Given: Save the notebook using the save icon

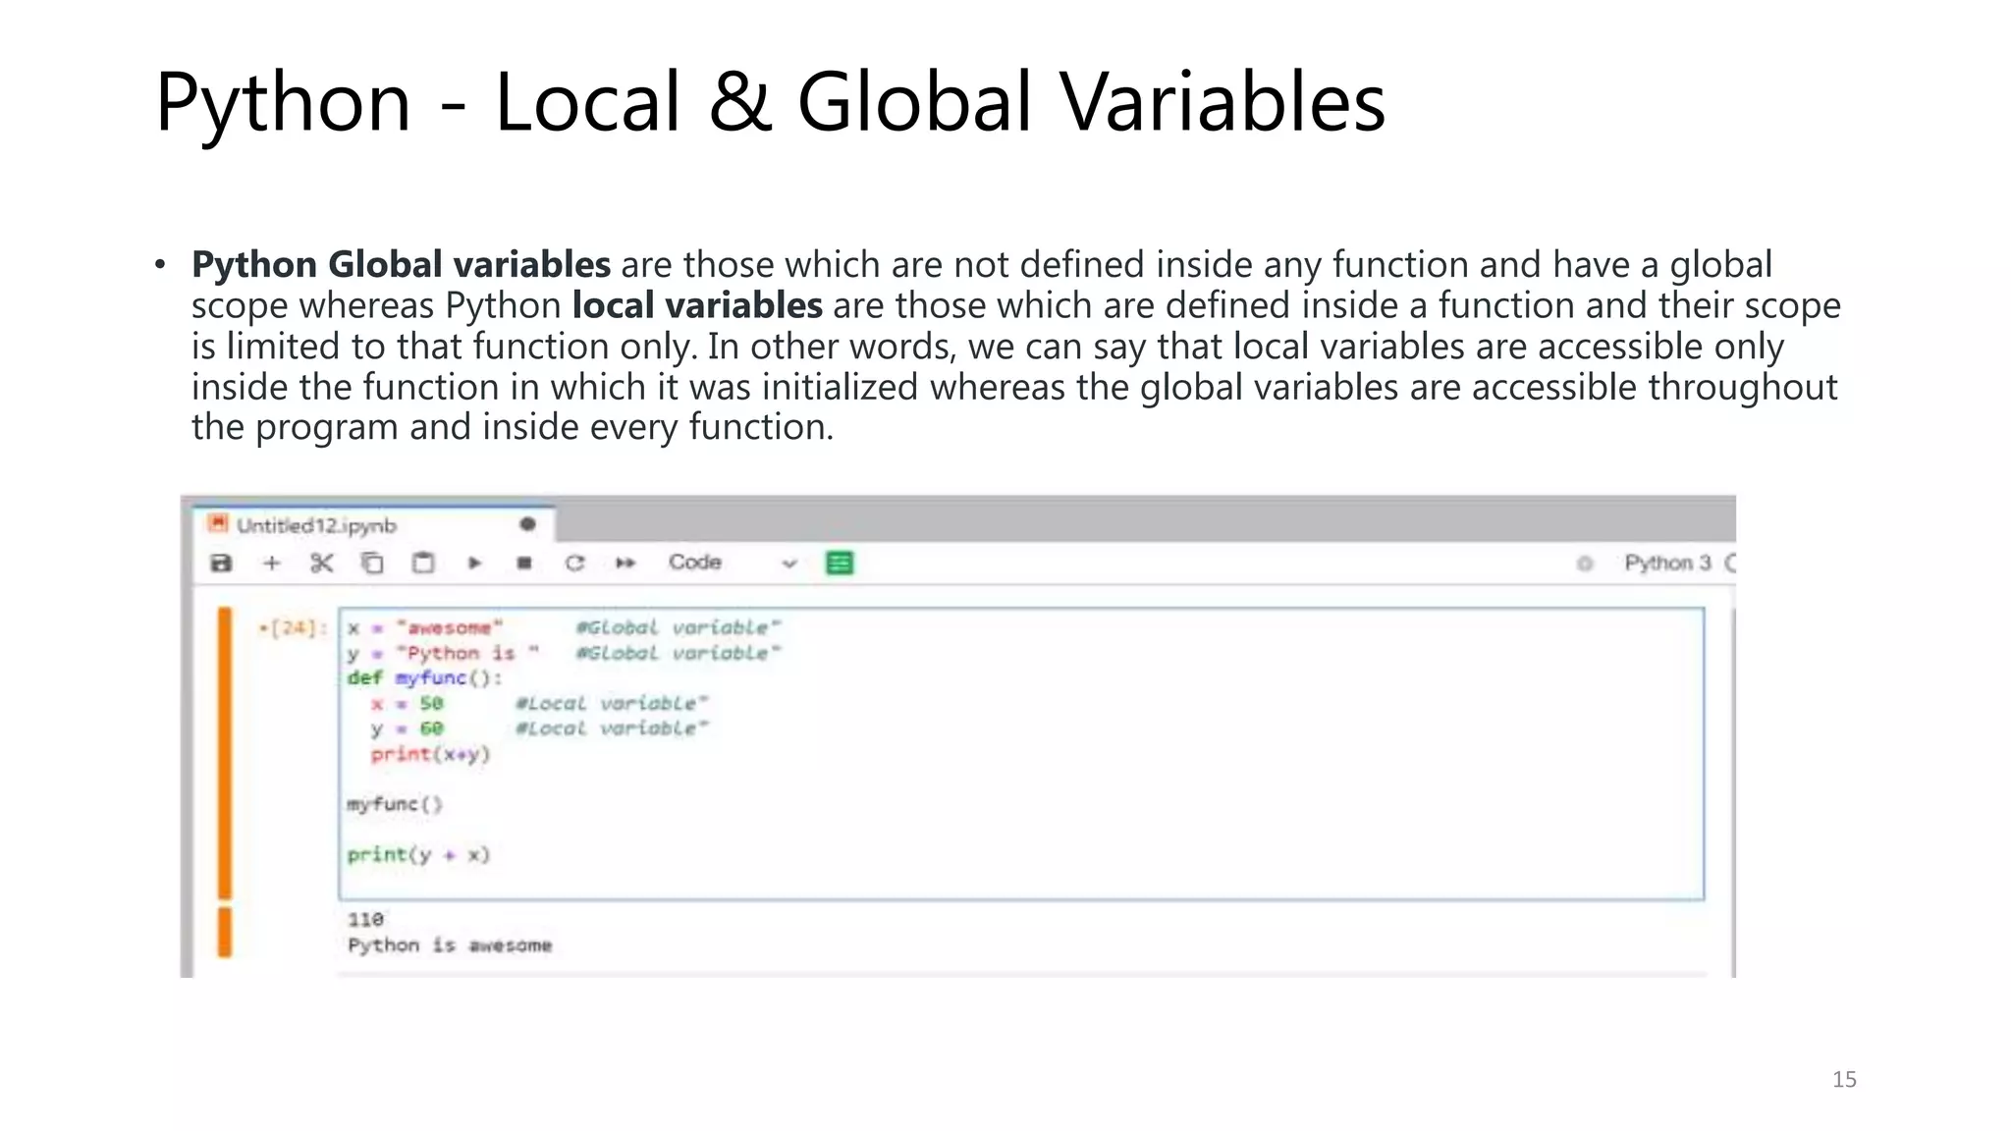Looking at the screenshot, I should (x=222, y=563).
